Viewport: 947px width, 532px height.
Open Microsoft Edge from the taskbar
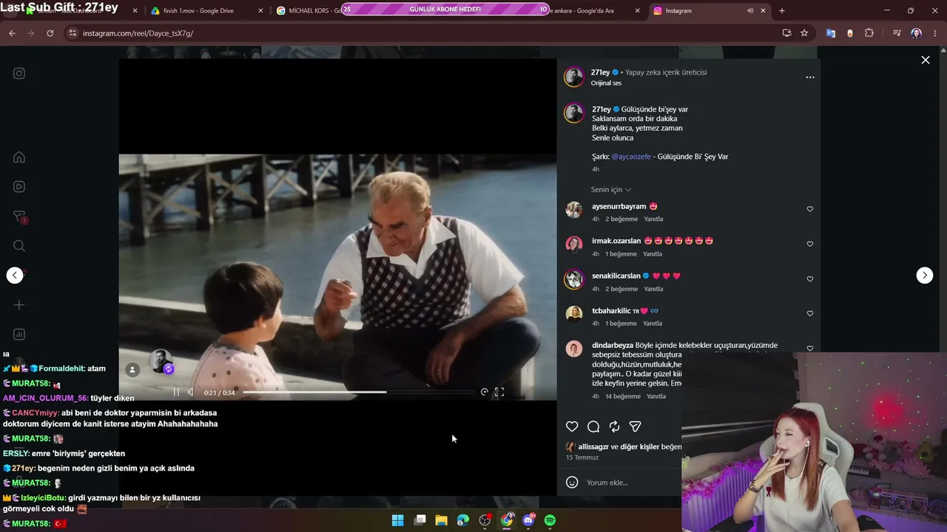[463, 520]
